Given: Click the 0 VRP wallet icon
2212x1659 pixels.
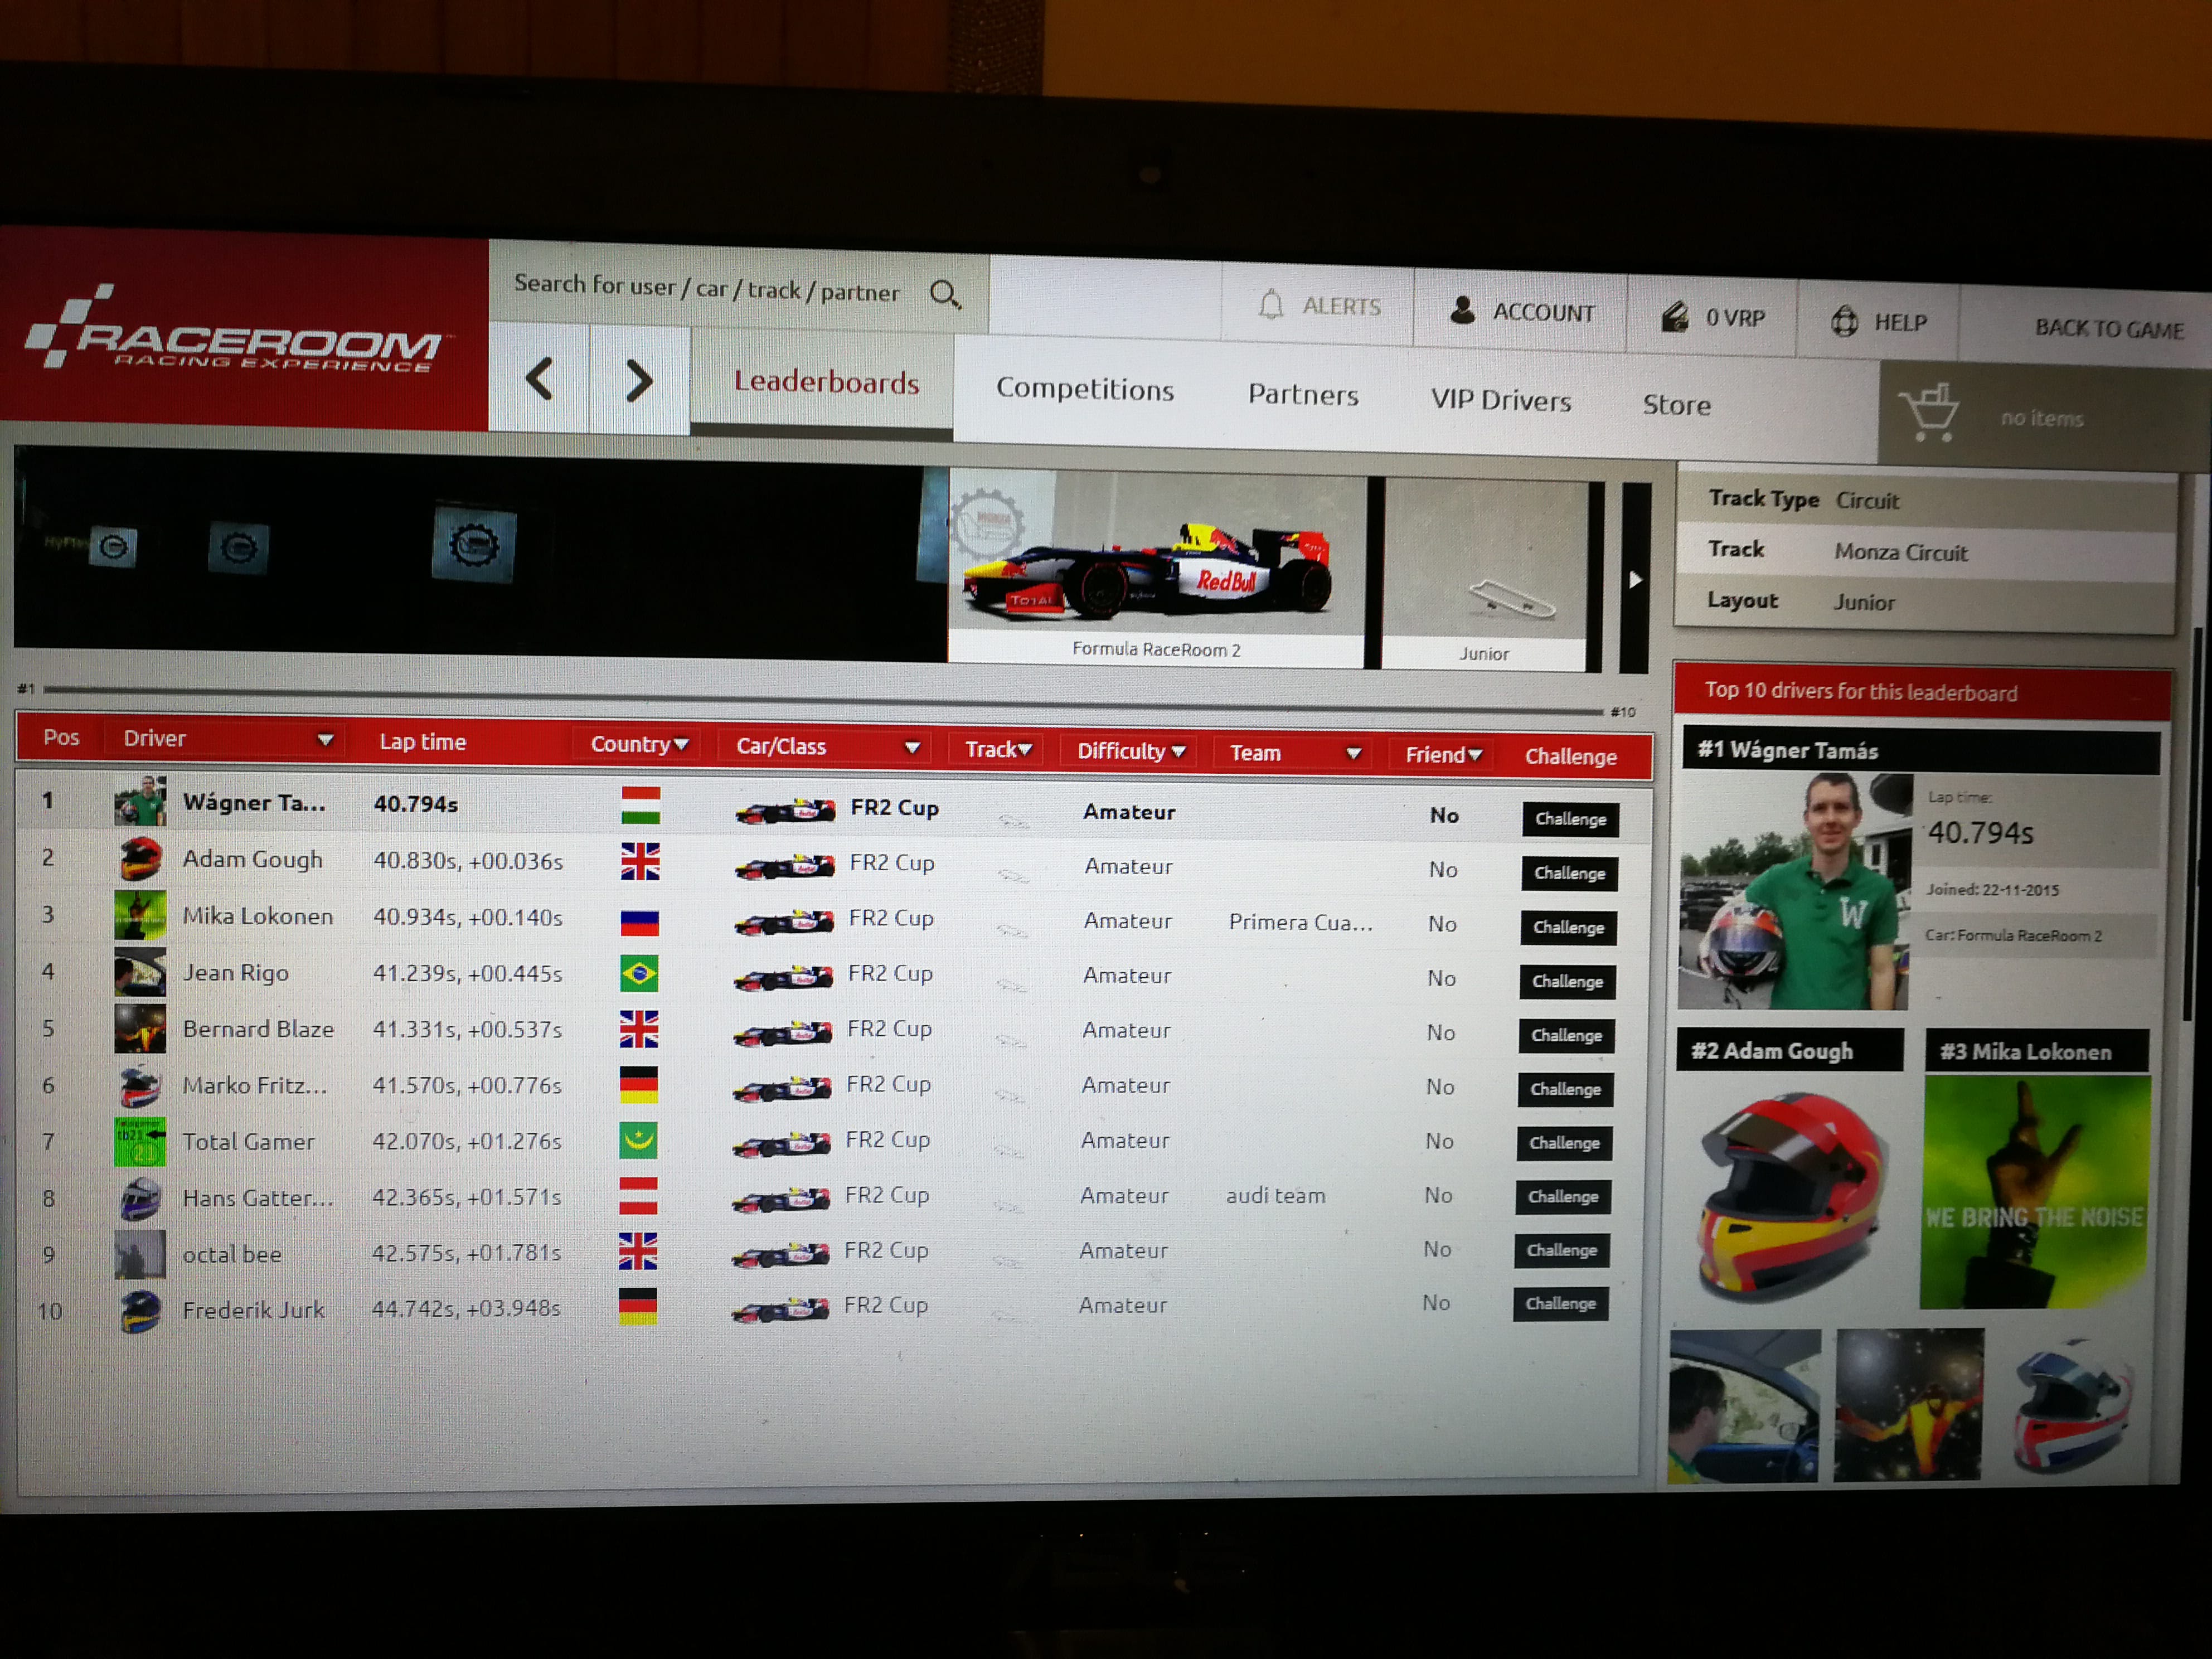Looking at the screenshot, I should (1675, 317).
